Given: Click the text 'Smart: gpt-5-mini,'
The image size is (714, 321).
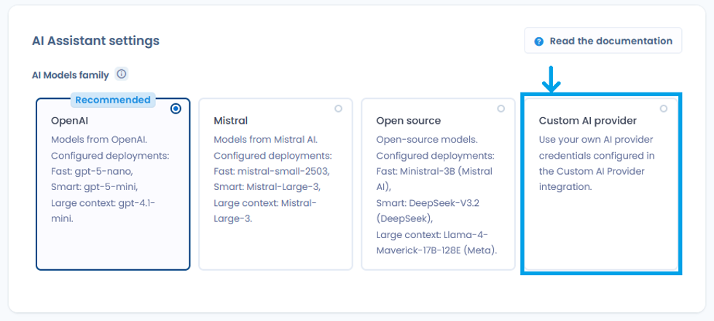Looking at the screenshot, I should point(93,187).
